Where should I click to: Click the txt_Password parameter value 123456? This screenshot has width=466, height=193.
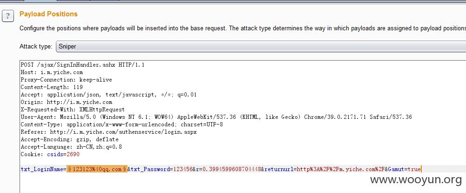[183, 169]
